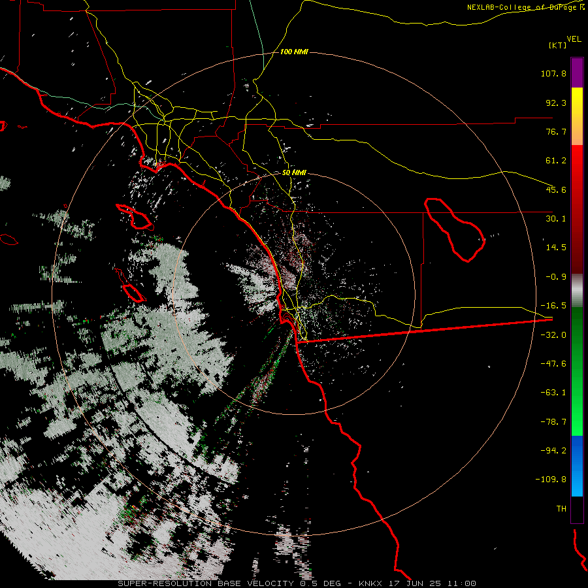Image resolution: width=588 pixels, height=588 pixels.
Task: Click the blue segment of the color bar
Action: [x=577, y=466]
